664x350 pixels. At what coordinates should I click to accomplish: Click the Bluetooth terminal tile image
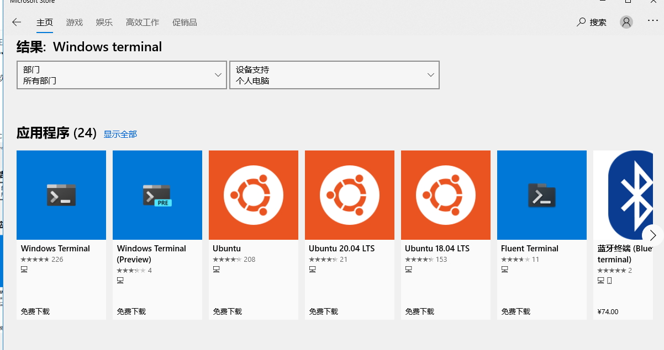(623, 195)
